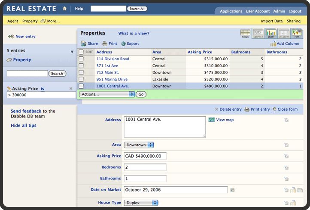Check the box for 114 Division Road
The width and height of the screenshot is (310, 210).
(x=81, y=59)
